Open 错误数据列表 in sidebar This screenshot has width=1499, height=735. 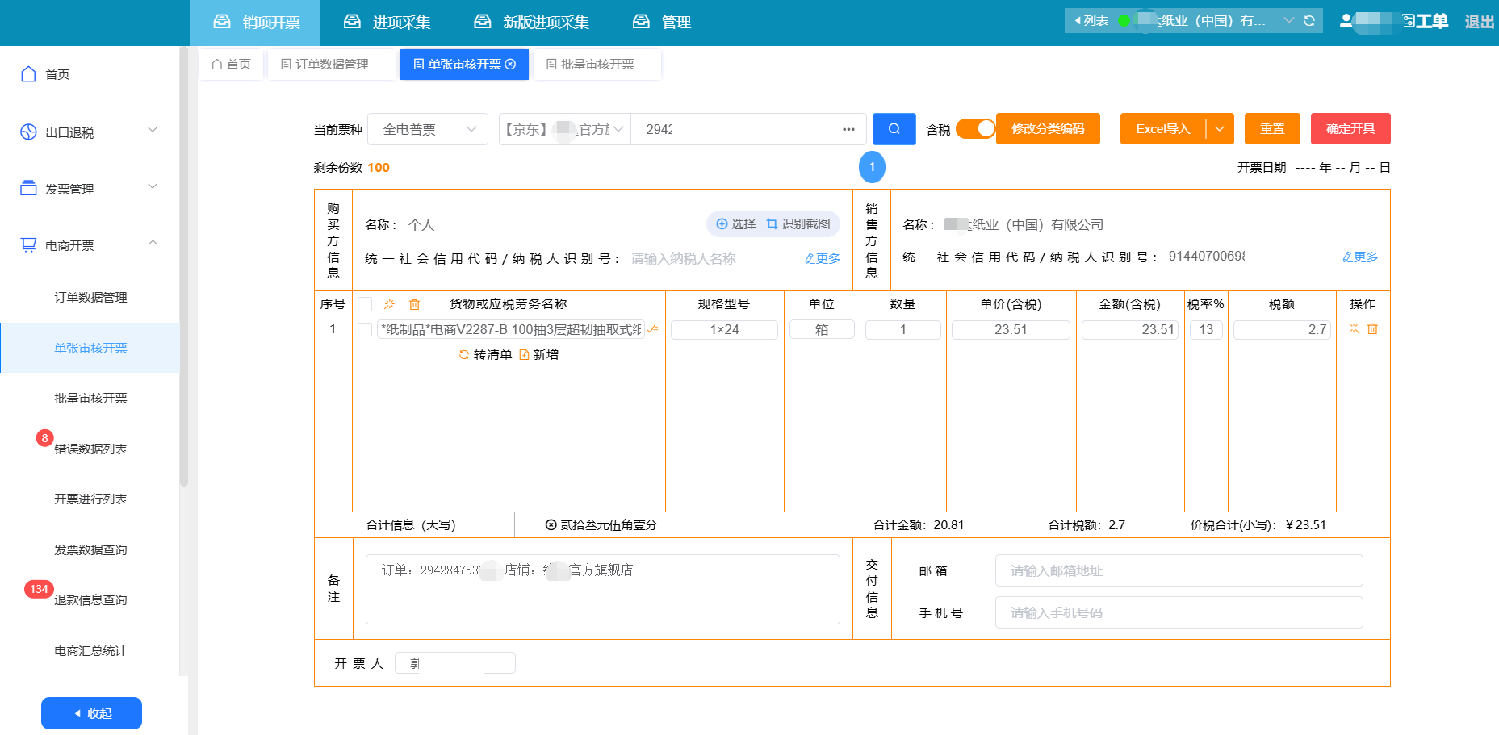(x=90, y=449)
